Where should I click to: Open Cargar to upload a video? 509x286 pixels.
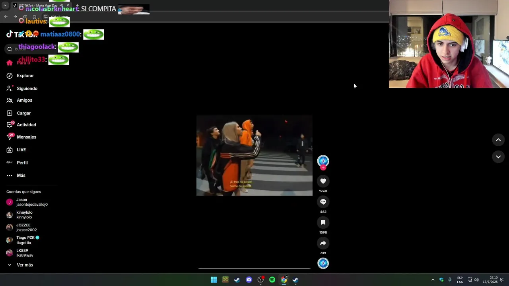coord(19,113)
